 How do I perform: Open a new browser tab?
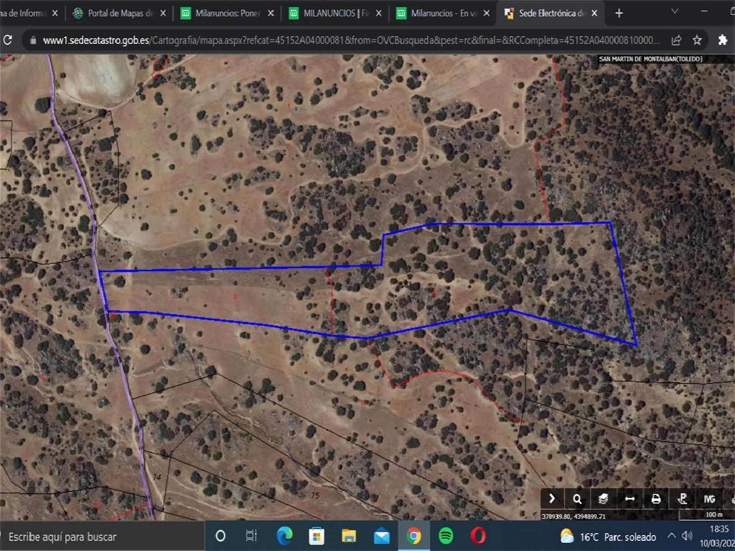coord(619,13)
